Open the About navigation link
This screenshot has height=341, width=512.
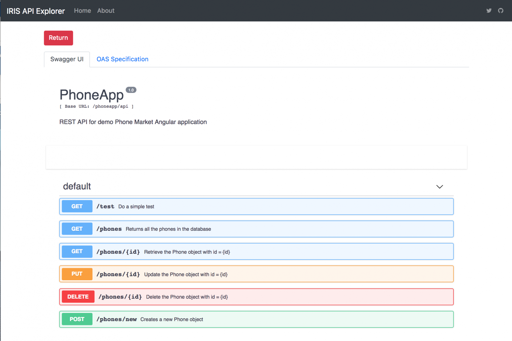(106, 11)
